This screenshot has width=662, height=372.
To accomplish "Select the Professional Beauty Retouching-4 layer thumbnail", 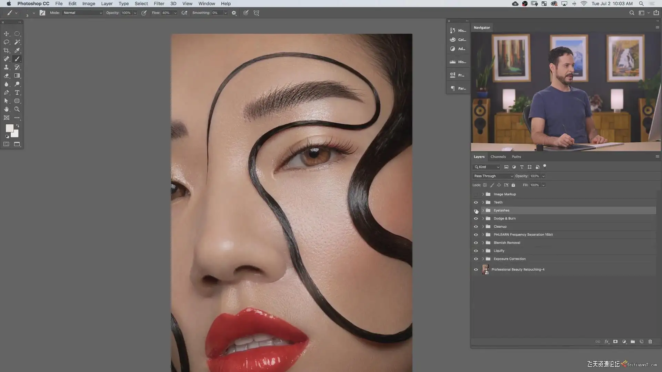I will click(x=485, y=269).
